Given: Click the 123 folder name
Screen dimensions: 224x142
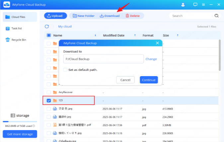Looking at the screenshot, I should coord(61,100).
